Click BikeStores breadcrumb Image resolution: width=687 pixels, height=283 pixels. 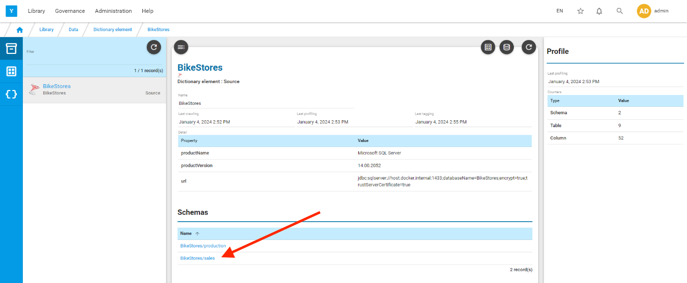click(158, 30)
